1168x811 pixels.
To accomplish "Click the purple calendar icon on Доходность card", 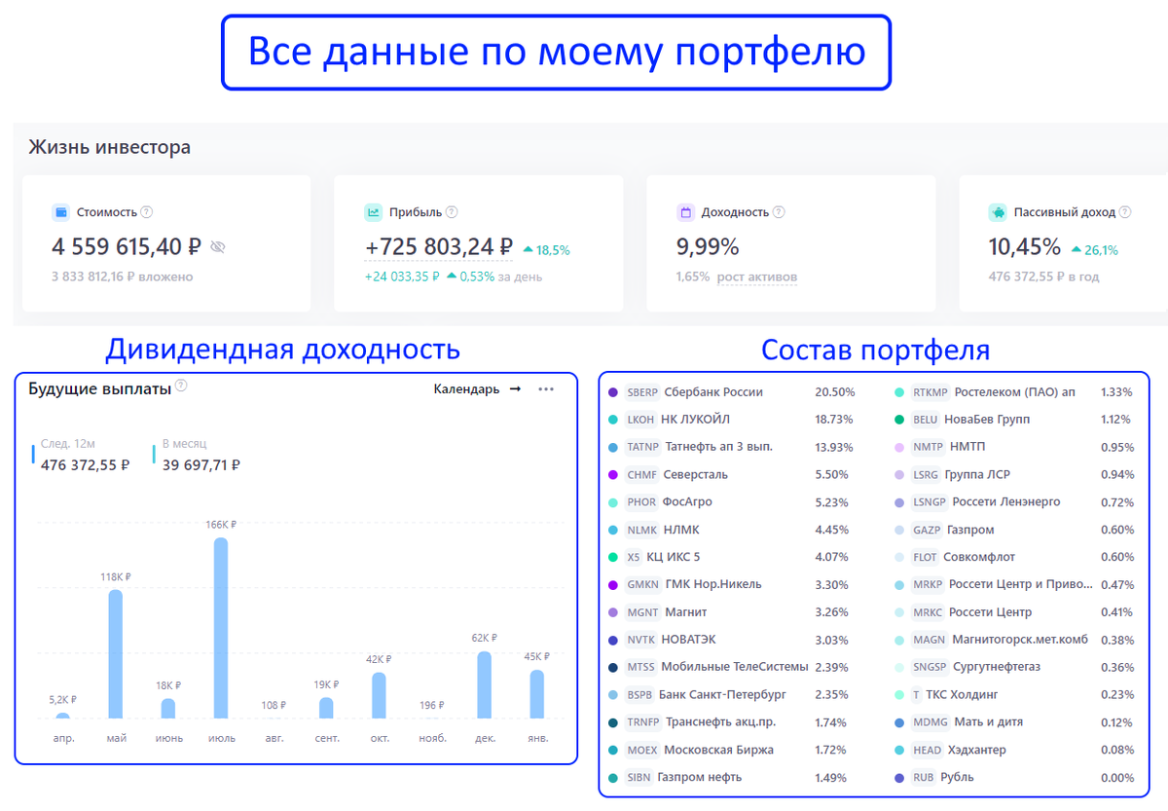I will click(x=685, y=212).
